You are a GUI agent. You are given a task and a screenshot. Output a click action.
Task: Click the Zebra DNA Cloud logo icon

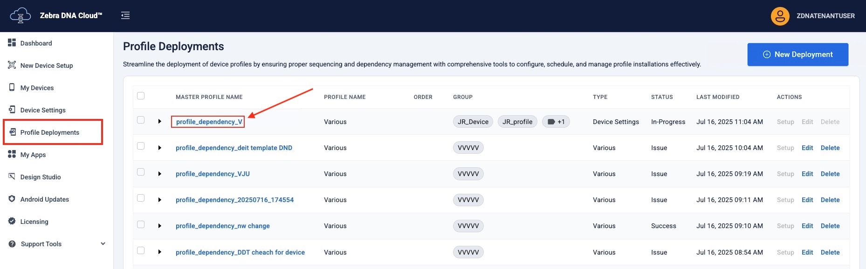tap(20, 16)
